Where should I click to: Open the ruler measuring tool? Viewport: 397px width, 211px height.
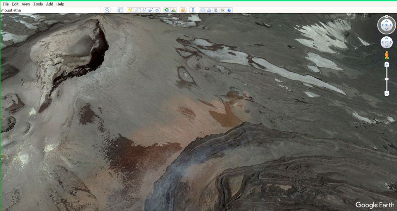tap(193, 10)
